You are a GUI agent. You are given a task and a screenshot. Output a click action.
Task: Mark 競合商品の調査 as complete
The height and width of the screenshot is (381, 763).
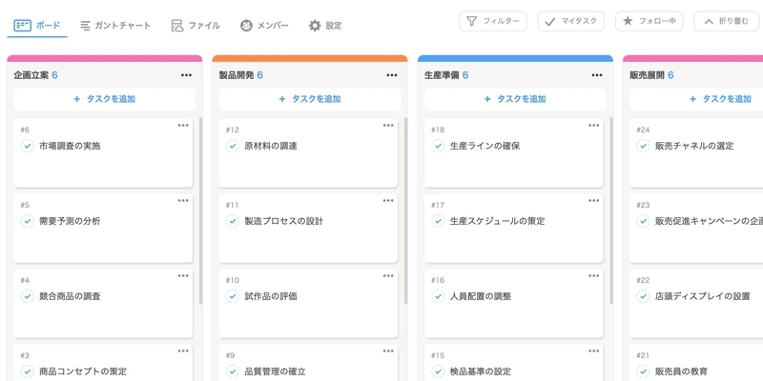click(x=28, y=296)
